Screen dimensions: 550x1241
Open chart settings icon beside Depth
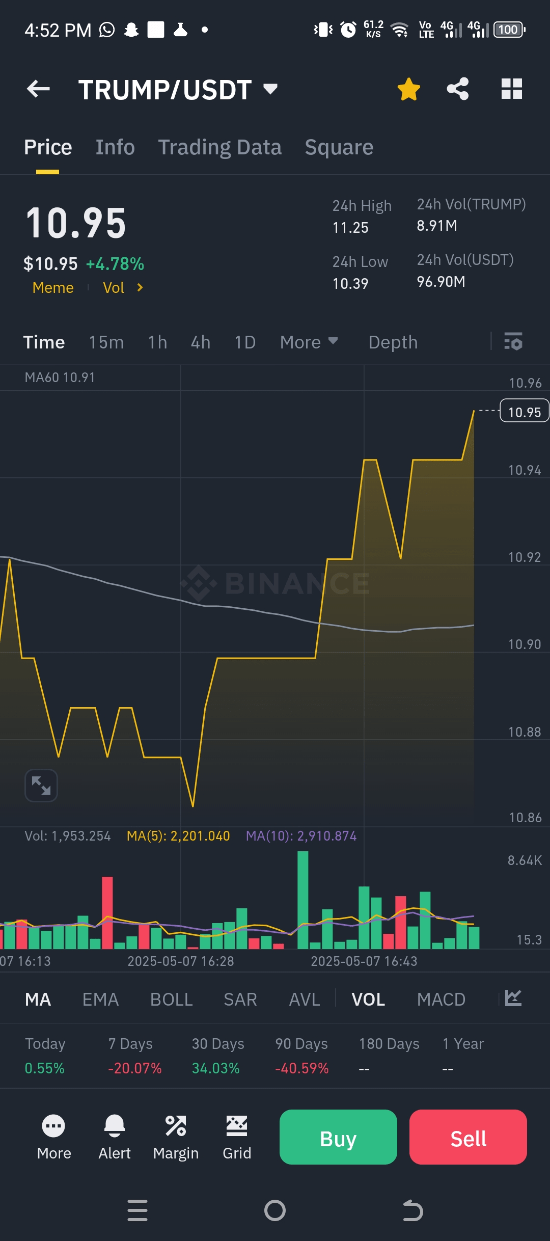pos(513,342)
